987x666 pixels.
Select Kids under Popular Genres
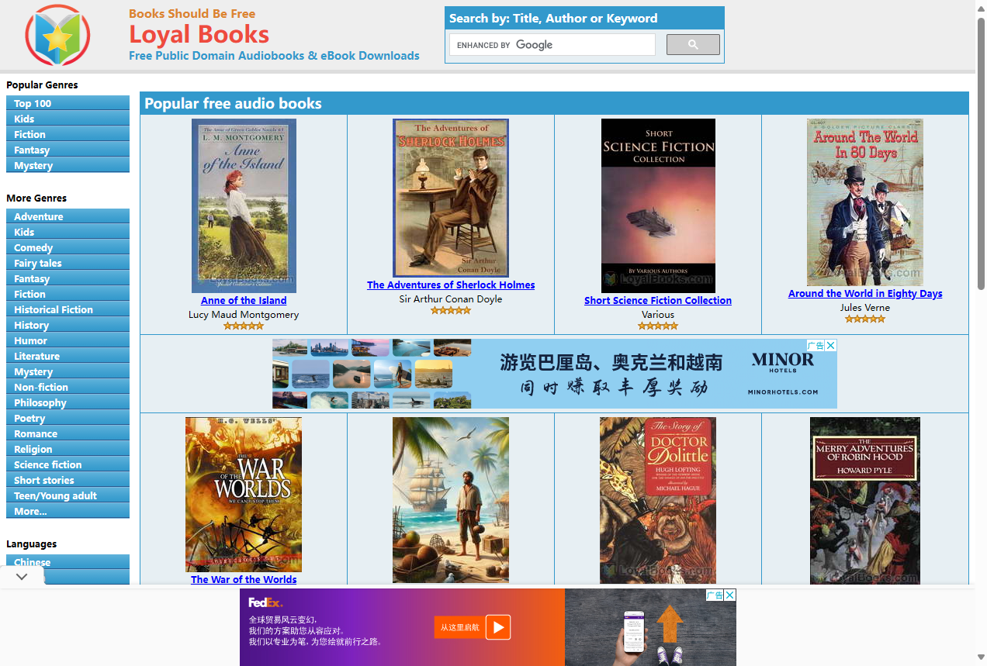pos(24,119)
